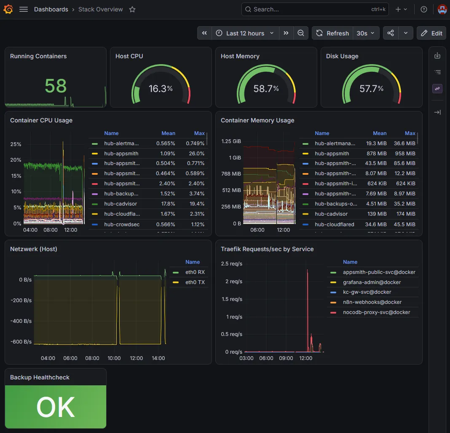Click hub-alertma... green color swatch in CPU legend

tap(95, 143)
